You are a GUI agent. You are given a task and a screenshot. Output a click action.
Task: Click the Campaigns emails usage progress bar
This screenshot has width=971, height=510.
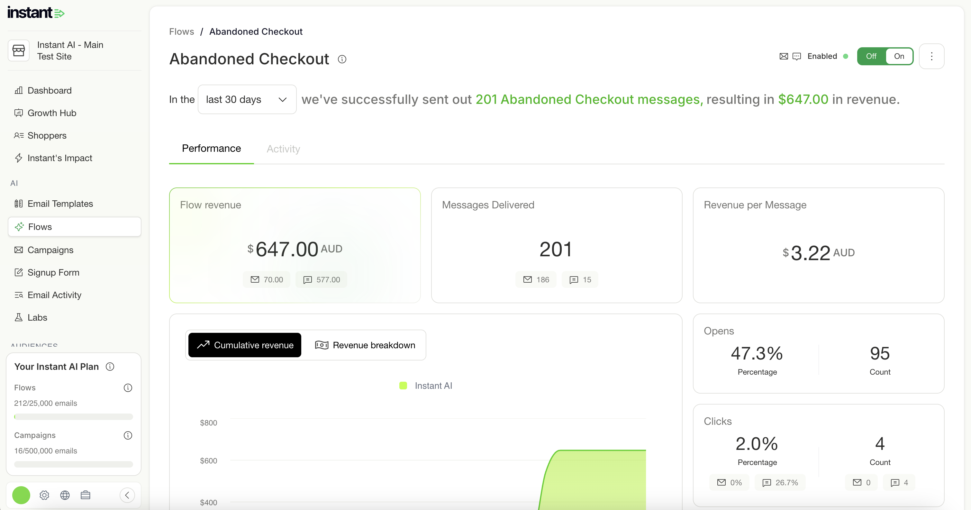74,464
